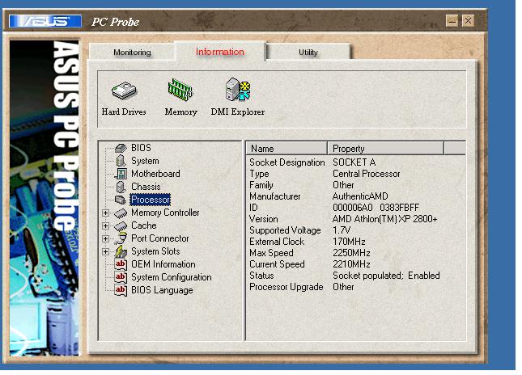Switch to the Monitoring tab
522x375 pixels.
pyautogui.click(x=132, y=53)
